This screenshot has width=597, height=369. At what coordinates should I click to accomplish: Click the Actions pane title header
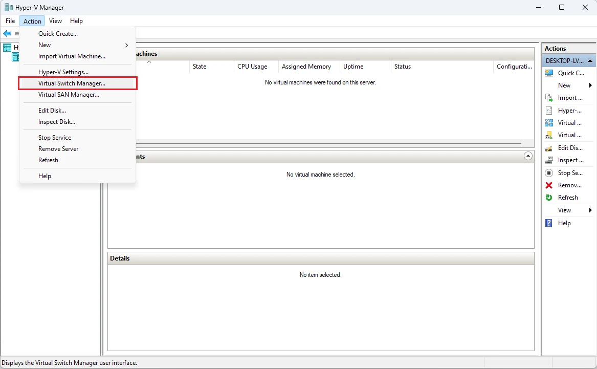pyautogui.click(x=569, y=48)
